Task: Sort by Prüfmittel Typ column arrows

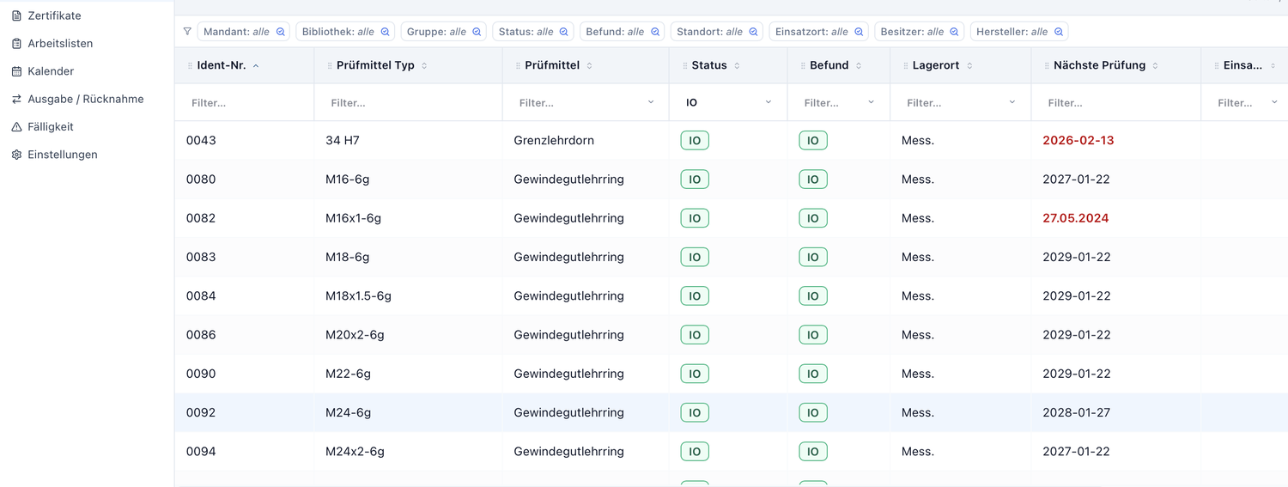Action: [x=424, y=65]
